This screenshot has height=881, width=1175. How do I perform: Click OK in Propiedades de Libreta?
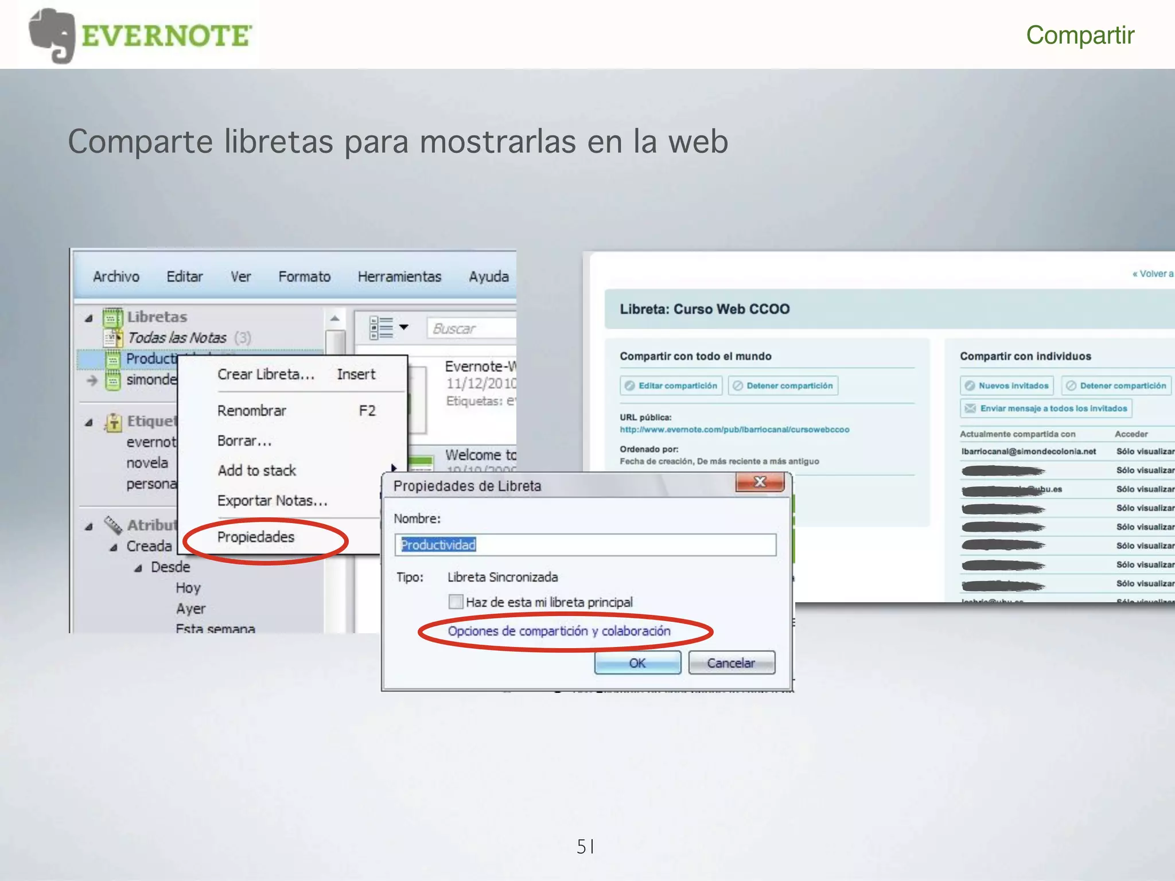coord(637,663)
